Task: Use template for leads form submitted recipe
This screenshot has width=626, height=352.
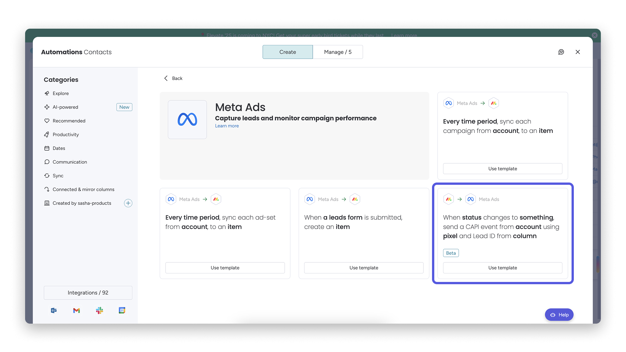Action: pos(364,268)
